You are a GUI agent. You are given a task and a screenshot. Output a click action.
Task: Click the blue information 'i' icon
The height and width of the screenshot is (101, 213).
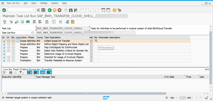click(54, 22)
